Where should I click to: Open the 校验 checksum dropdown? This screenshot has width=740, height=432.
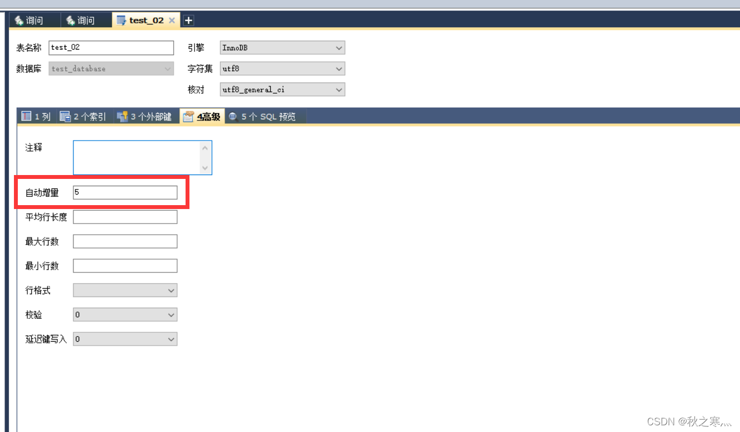(125, 315)
